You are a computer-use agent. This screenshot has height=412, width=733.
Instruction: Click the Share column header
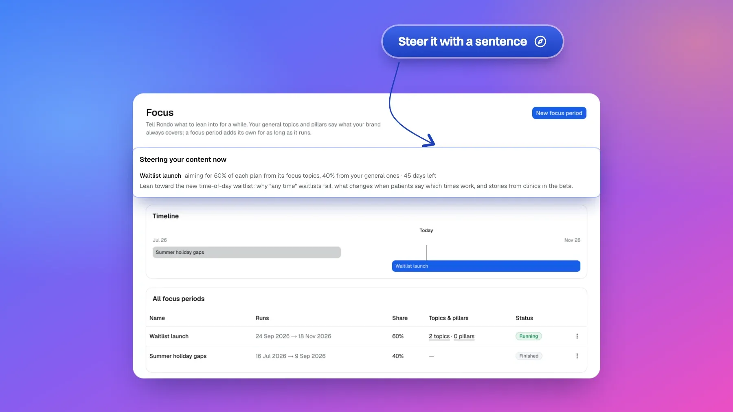coord(400,318)
